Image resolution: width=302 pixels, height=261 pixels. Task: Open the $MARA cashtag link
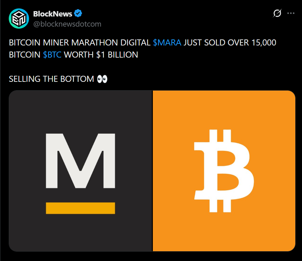(x=167, y=43)
